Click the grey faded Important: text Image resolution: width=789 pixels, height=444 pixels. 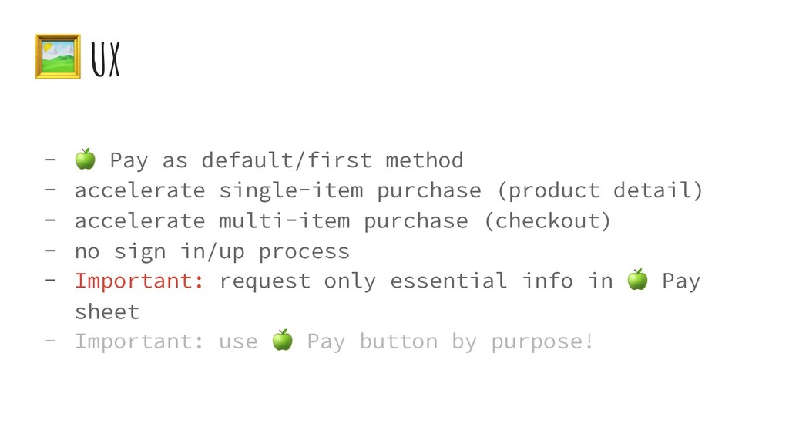coord(139,341)
